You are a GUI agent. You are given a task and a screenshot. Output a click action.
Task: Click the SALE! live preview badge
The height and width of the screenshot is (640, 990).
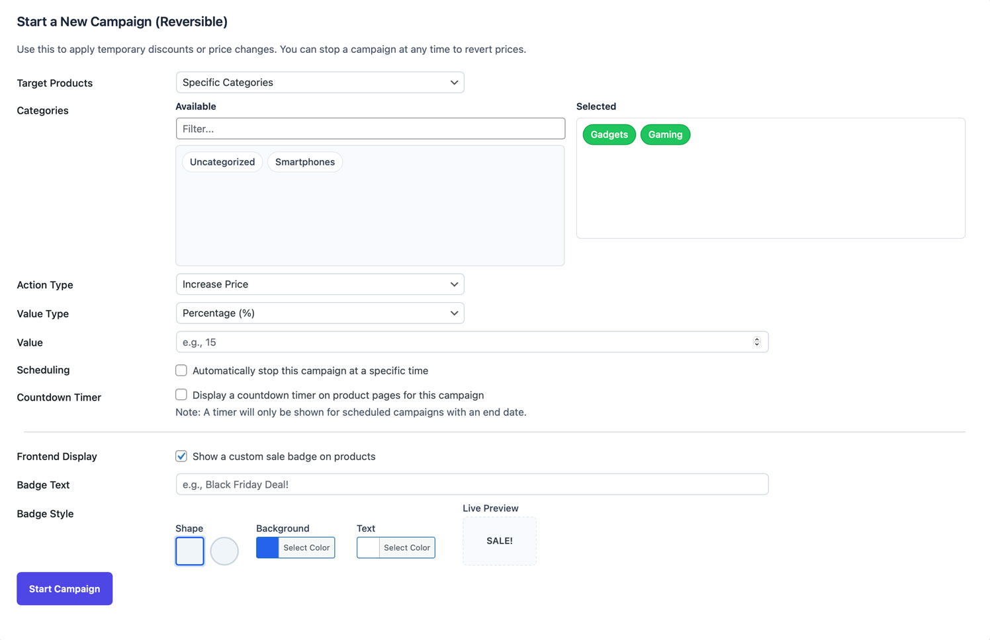[500, 541]
